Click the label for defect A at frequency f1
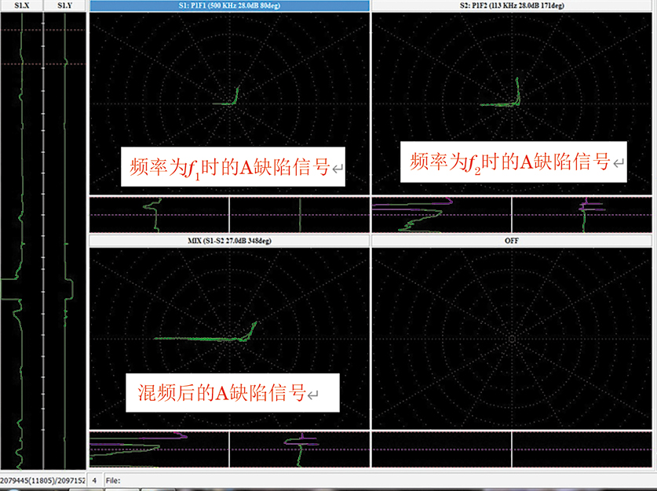This screenshot has width=657, height=491. click(x=232, y=165)
